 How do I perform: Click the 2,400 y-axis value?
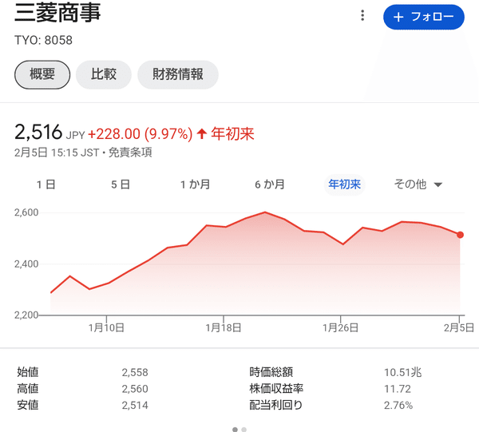point(26,264)
